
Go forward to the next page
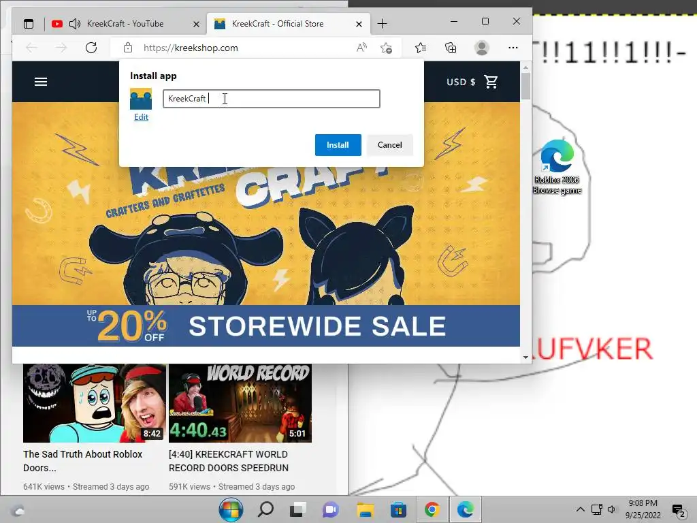tap(61, 48)
